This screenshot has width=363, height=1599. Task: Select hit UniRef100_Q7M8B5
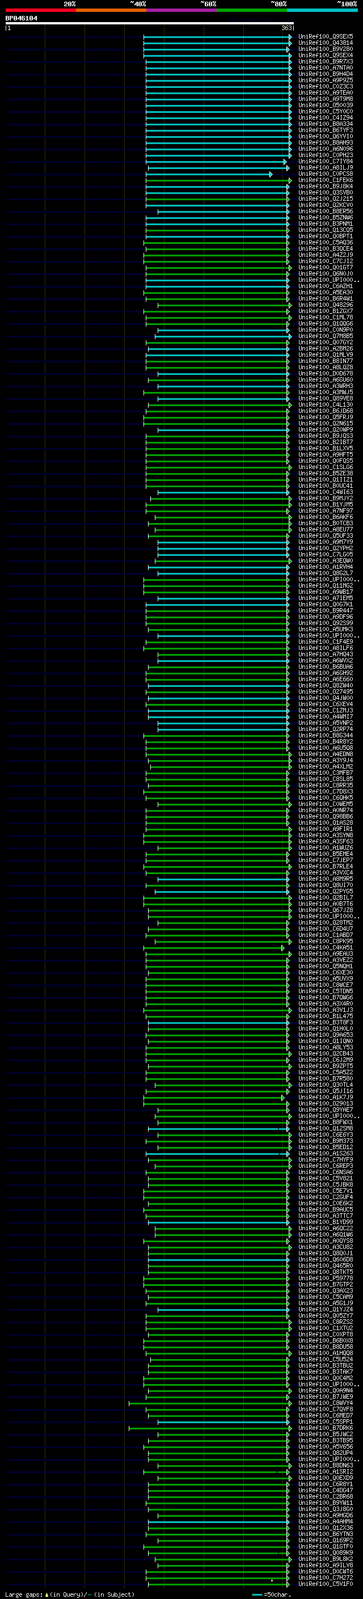tap(325, 336)
